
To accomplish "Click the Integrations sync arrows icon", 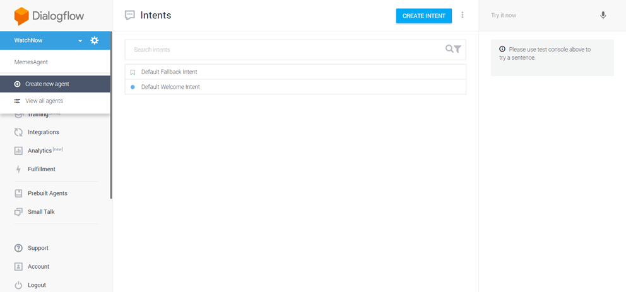I will pyautogui.click(x=18, y=132).
